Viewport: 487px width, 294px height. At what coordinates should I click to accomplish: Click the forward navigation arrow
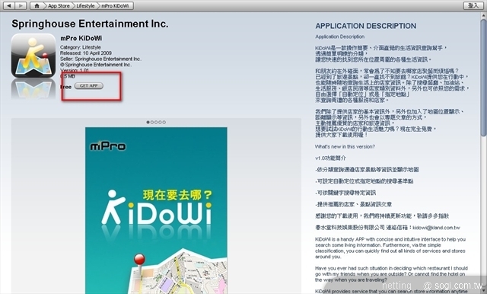tap(21, 5)
